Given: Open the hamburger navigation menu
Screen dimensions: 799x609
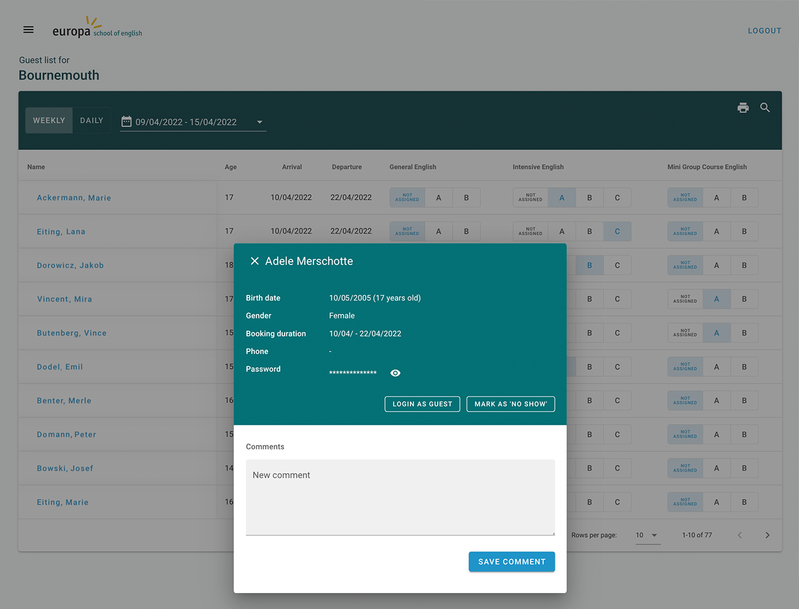Looking at the screenshot, I should [28, 29].
